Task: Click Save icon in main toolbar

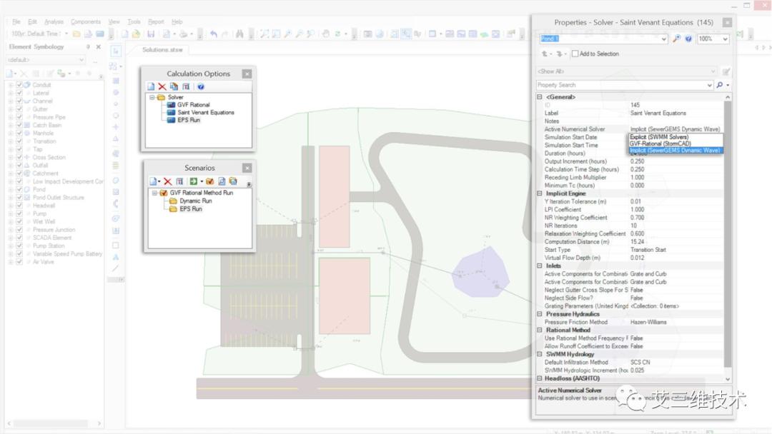Action: click(151, 34)
